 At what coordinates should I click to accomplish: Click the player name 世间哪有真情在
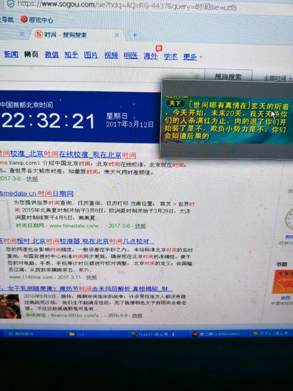tap(220, 106)
